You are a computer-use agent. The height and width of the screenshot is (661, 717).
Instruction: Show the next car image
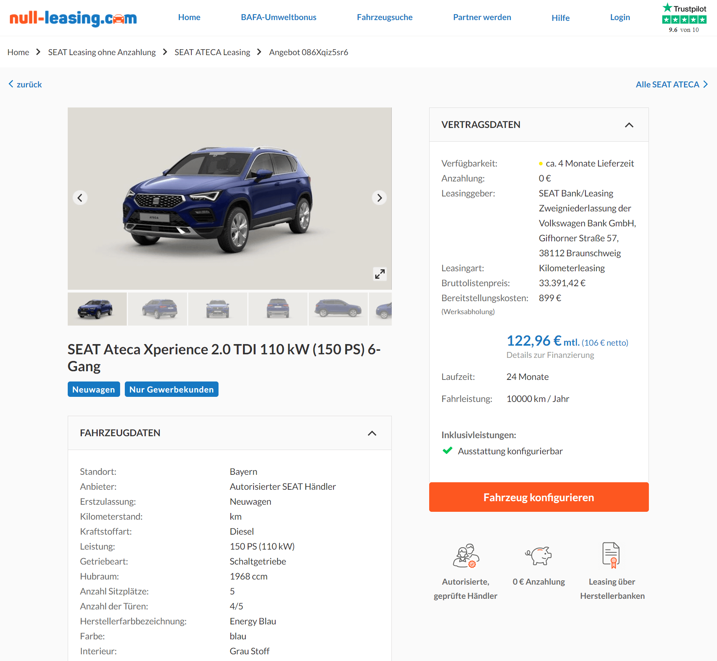click(379, 198)
